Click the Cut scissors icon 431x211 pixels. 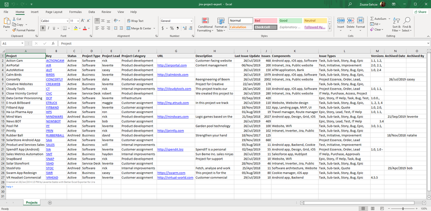click(x=15, y=19)
